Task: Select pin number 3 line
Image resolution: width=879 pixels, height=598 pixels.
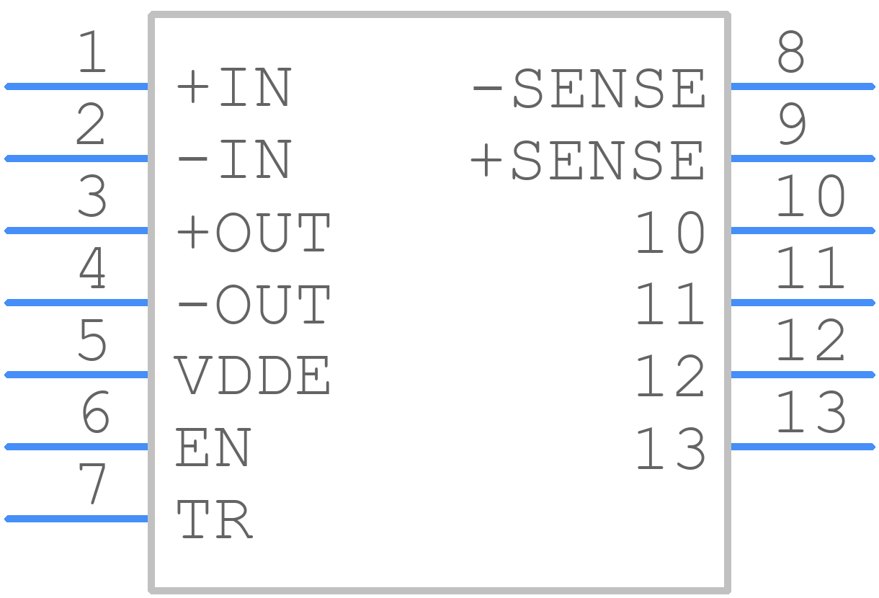Action: [x=76, y=231]
